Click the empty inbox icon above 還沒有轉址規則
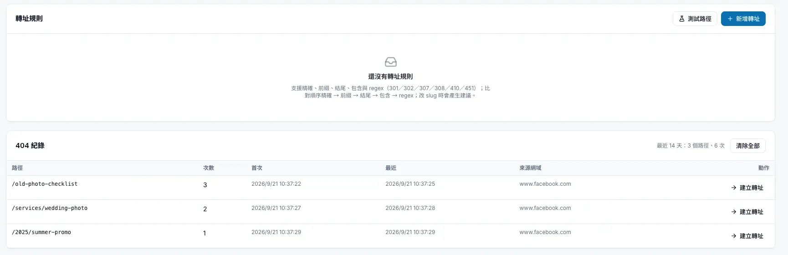This screenshot has height=255, width=788. pyautogui.click(x=391, y=62)
